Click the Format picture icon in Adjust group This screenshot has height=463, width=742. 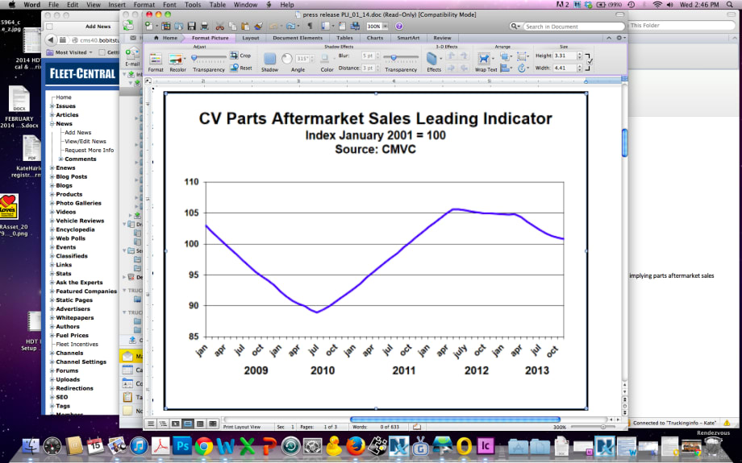click(156, 59)
